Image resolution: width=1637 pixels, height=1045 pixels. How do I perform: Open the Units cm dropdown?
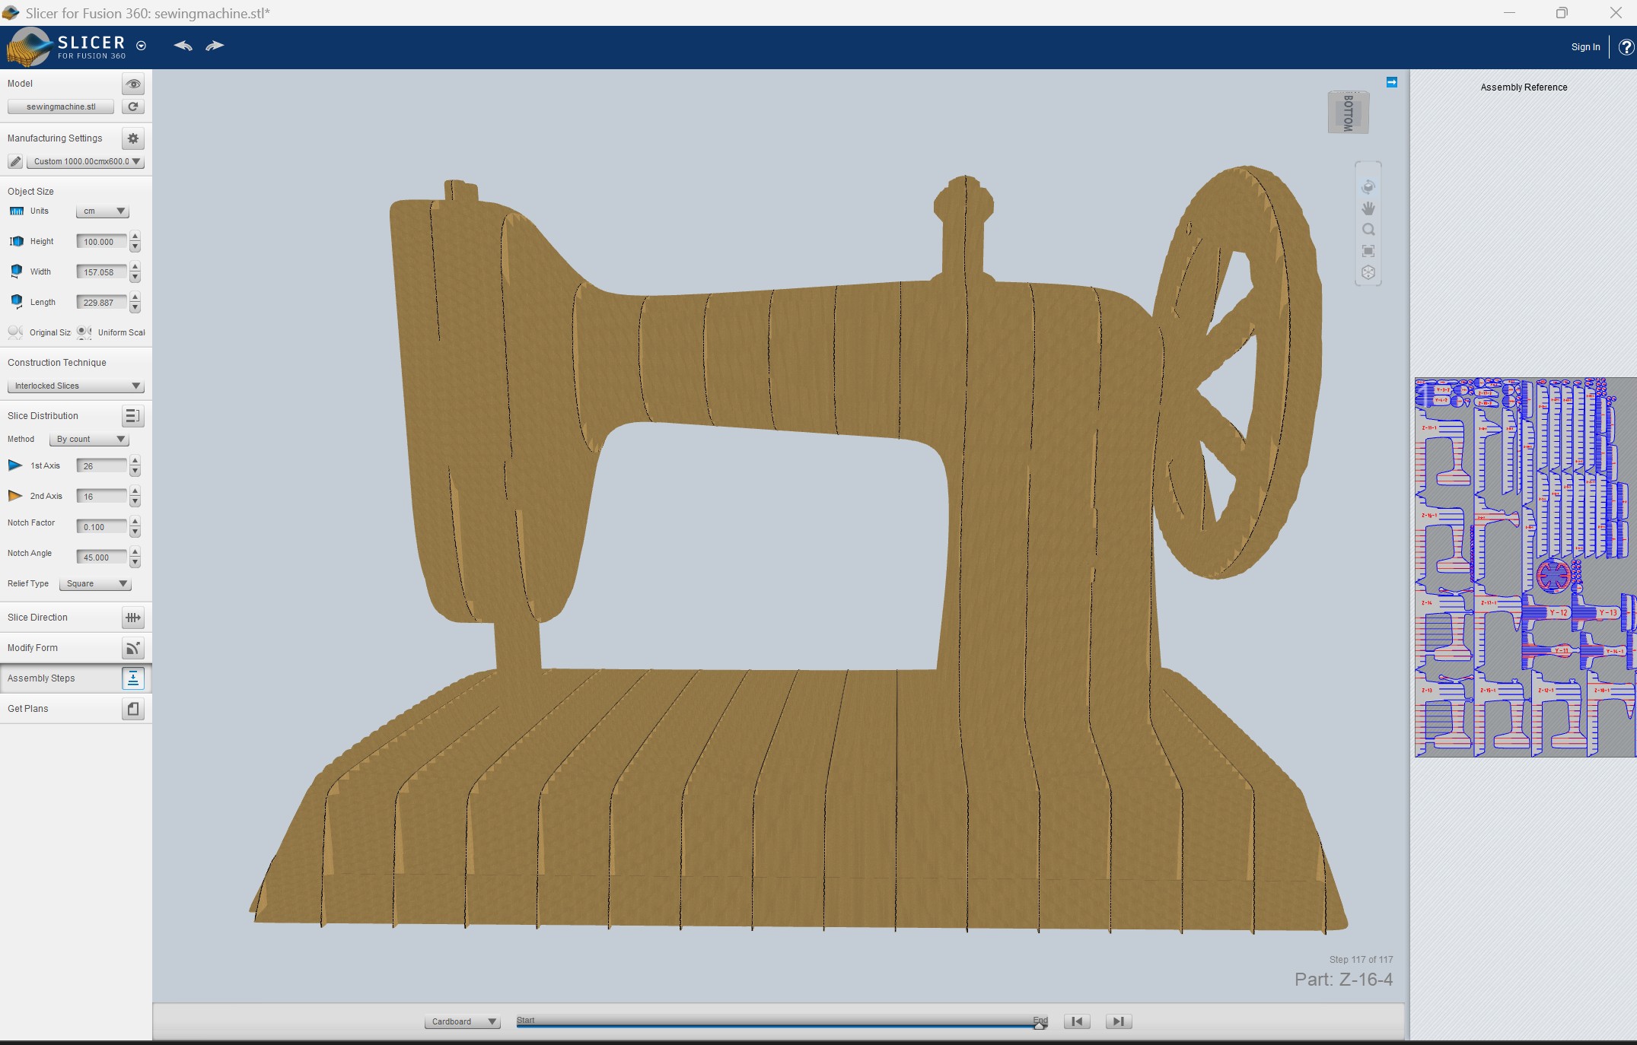(x=103, y=211)
